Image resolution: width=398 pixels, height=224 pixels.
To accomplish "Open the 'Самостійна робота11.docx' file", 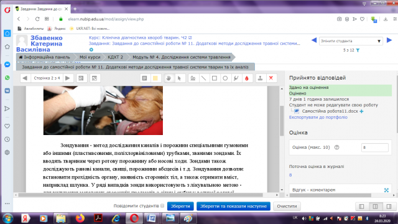I will coord(330,111).
